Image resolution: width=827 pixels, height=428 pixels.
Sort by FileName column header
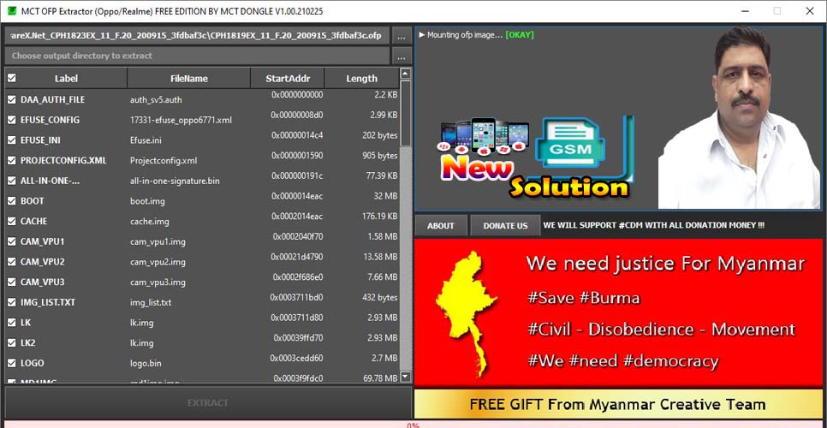(x=189, y=78)
